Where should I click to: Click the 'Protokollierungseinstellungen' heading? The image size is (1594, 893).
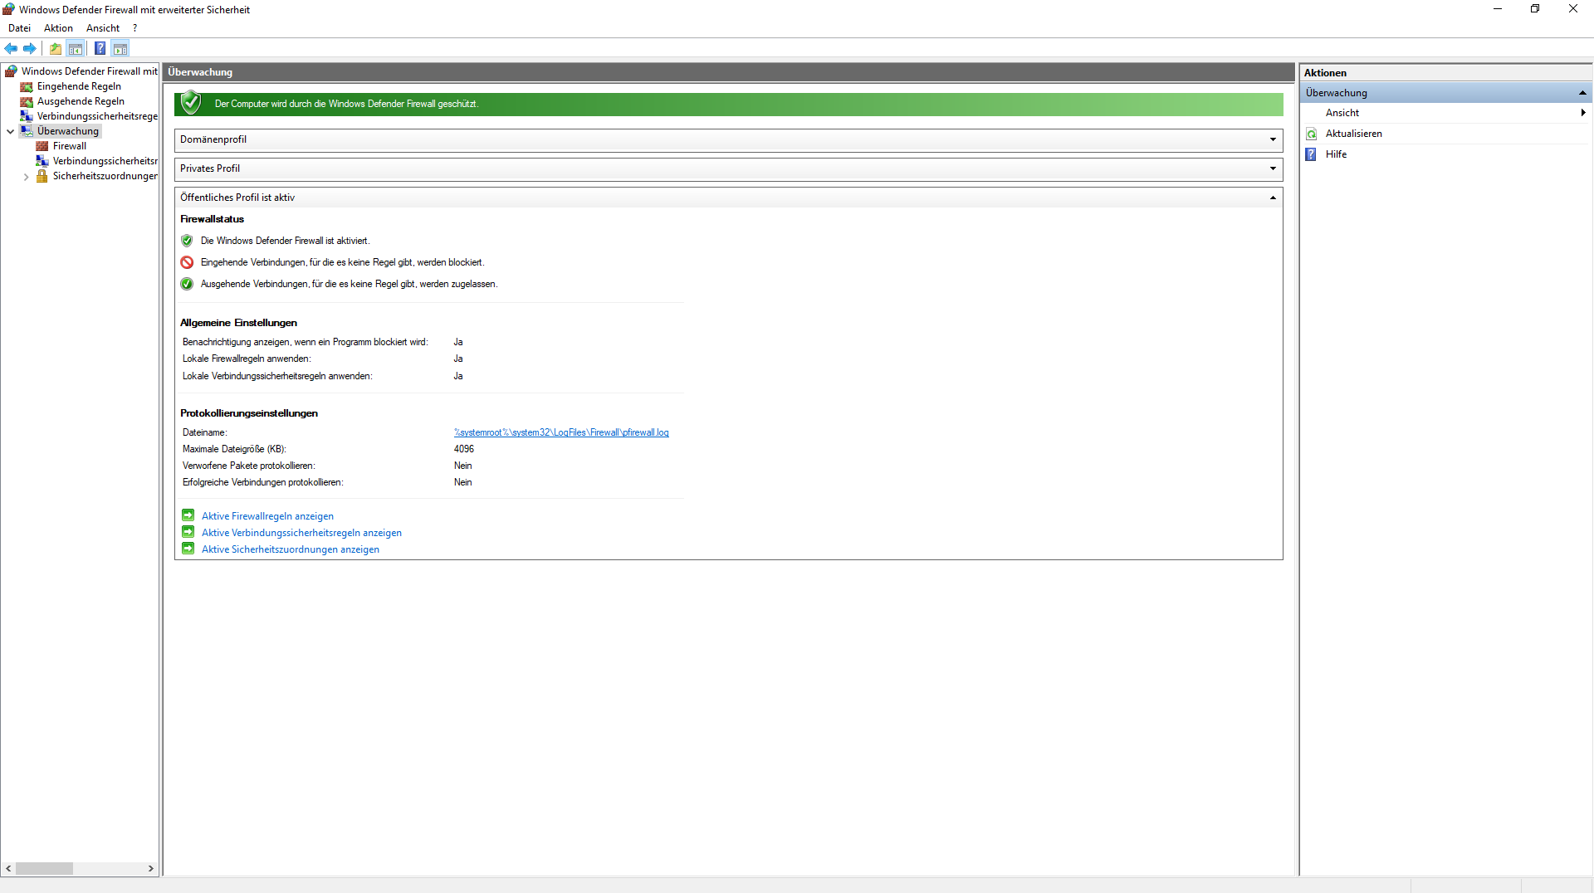[249, 413]
